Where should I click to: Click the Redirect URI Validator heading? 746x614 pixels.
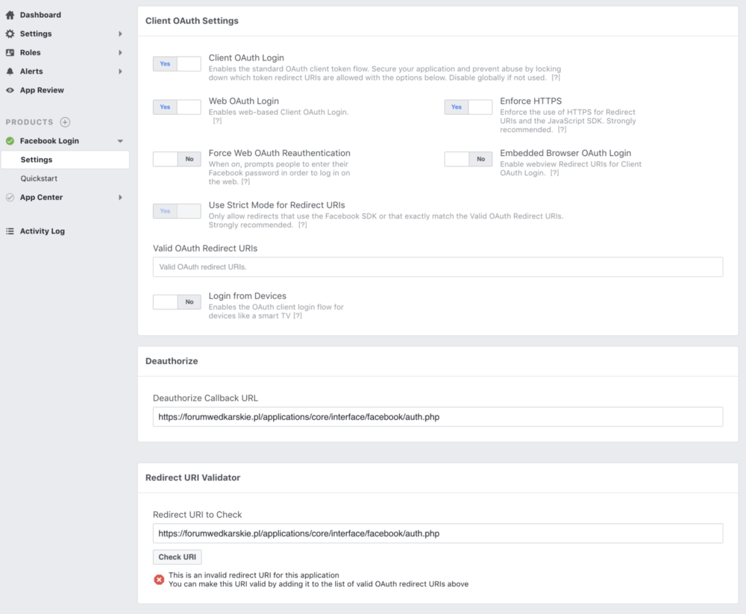point(192,478)
